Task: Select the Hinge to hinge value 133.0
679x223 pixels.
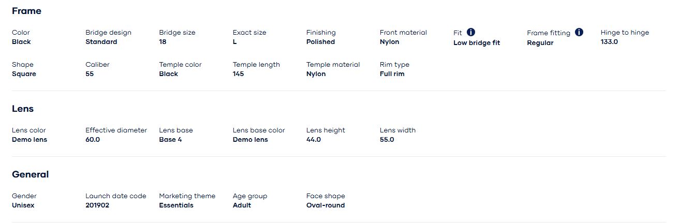Action: coord(609,42)
